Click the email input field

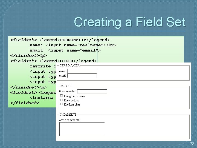pos(82,76)
